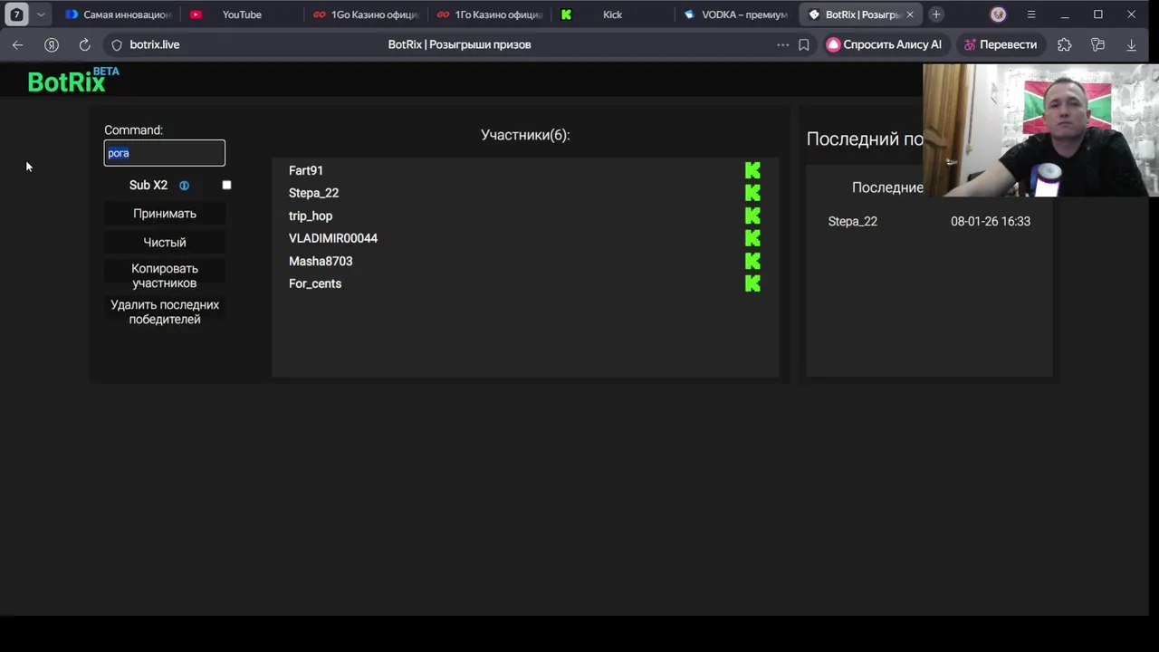This screenshot has height=652, width=1159.
Task: Click the botrix.live address bar URL
Action: click(155, 44)
